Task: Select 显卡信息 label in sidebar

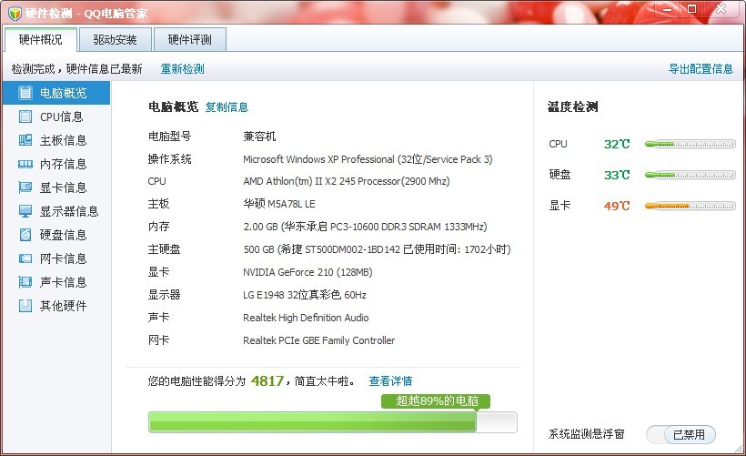Action: [x=64, y=187]
